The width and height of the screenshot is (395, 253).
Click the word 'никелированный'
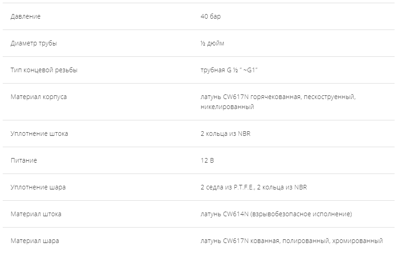click(227, 107)
